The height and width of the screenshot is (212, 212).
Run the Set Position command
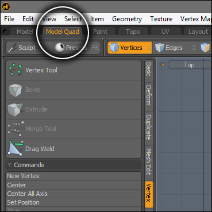coord(74,202)
